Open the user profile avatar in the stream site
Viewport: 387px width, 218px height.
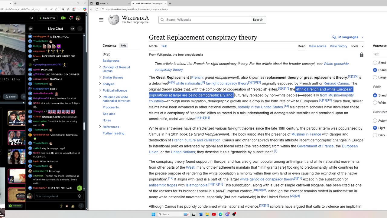tap(78, 18)
